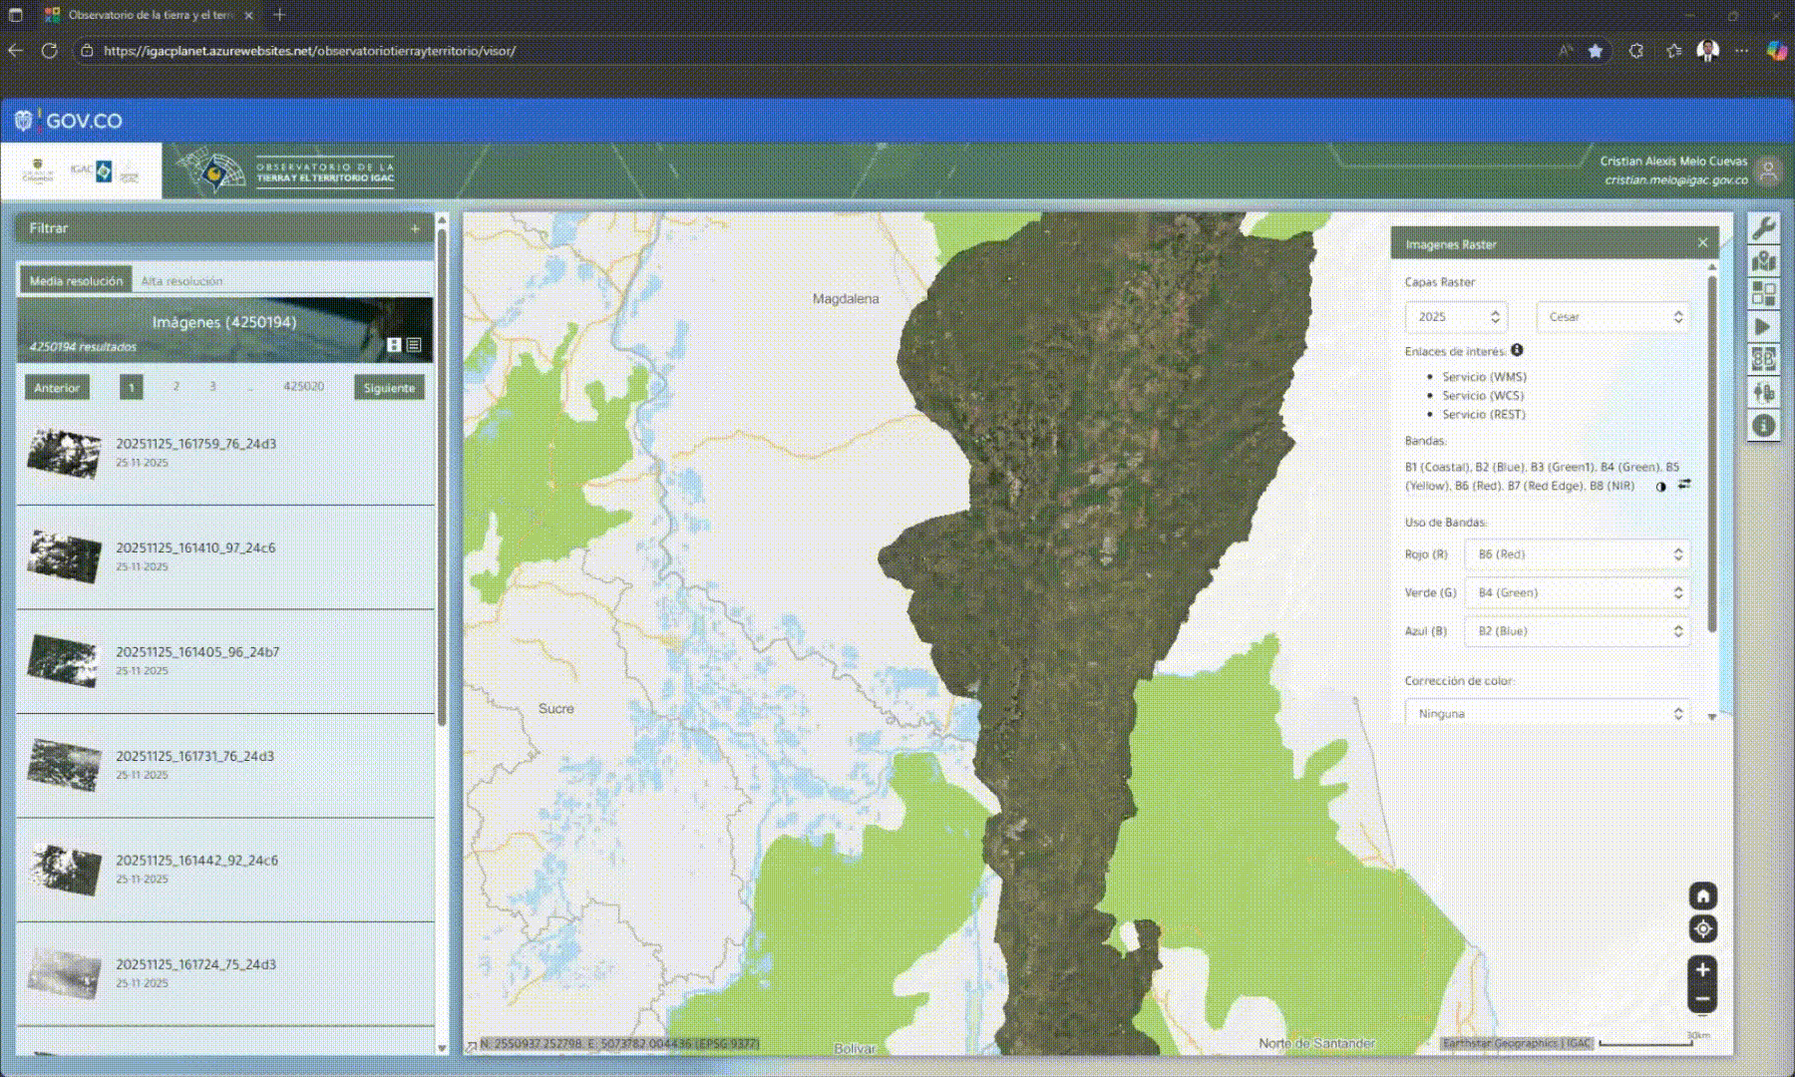Switch to the Alta resolución tab

point(181,281)
